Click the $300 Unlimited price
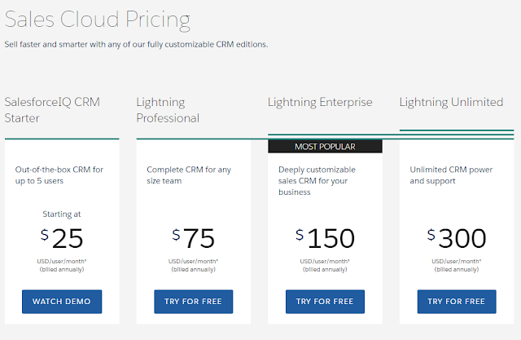The height and width of the screenshot is (340, 521). point(457,238)
